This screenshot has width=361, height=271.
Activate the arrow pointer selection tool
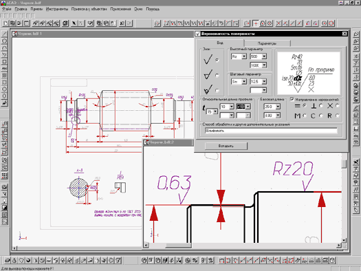[74, 23]
